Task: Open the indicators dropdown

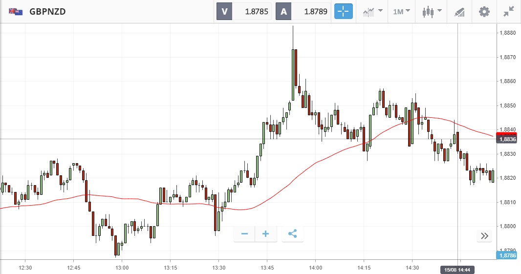Action: [x=372, y=11]
